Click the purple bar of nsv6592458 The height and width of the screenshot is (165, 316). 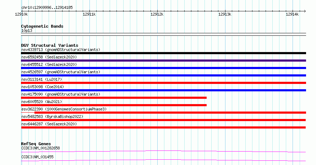[x=163, y=61]
